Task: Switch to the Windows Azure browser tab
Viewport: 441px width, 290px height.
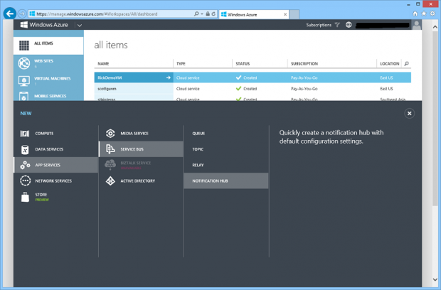Action: [x=254, y=14]
